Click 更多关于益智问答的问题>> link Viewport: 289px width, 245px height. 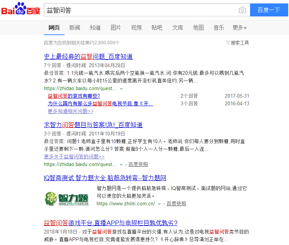point(74,156)
